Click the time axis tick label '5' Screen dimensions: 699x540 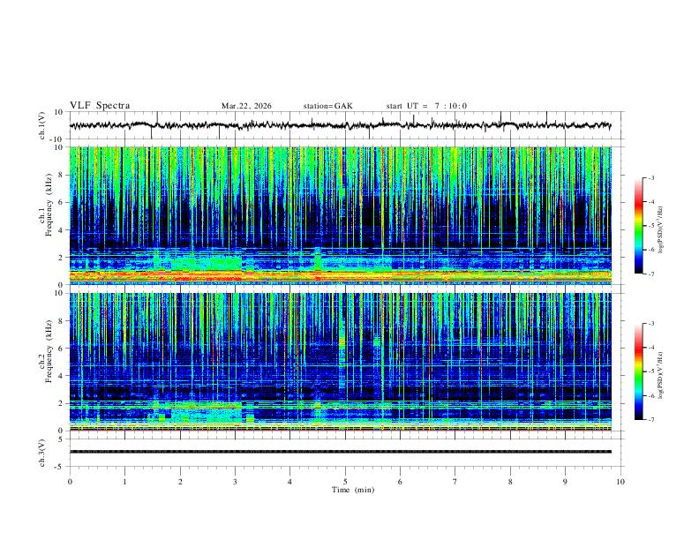(345, 482)
